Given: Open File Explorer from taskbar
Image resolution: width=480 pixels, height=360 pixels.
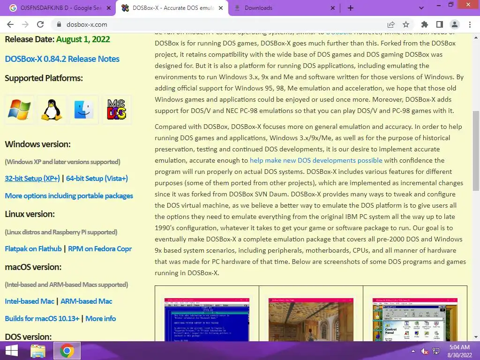Looking at the screenshot, I should (x=38, y=351).
